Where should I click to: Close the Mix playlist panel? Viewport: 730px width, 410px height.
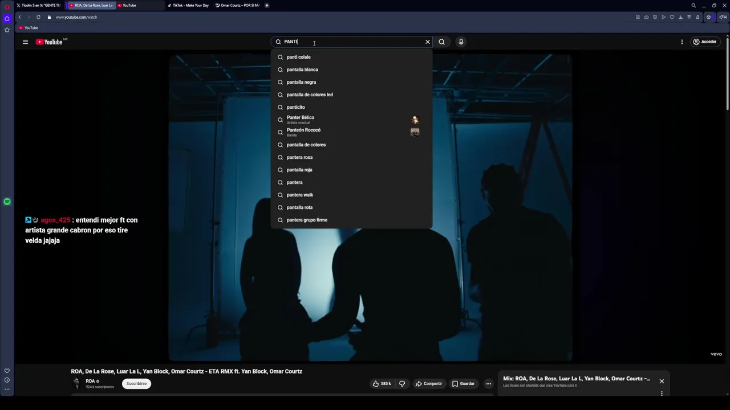click(662, 381)
